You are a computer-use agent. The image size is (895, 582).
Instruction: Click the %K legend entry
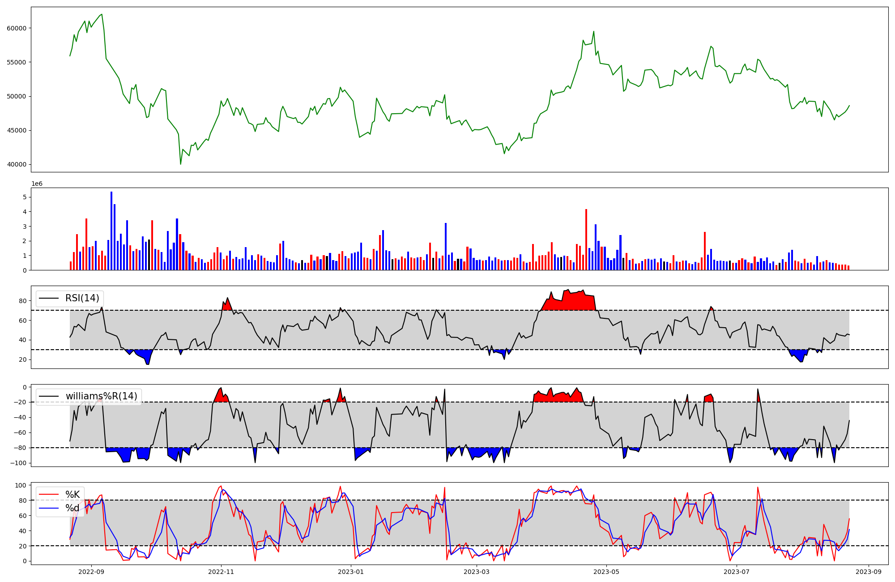72,494
